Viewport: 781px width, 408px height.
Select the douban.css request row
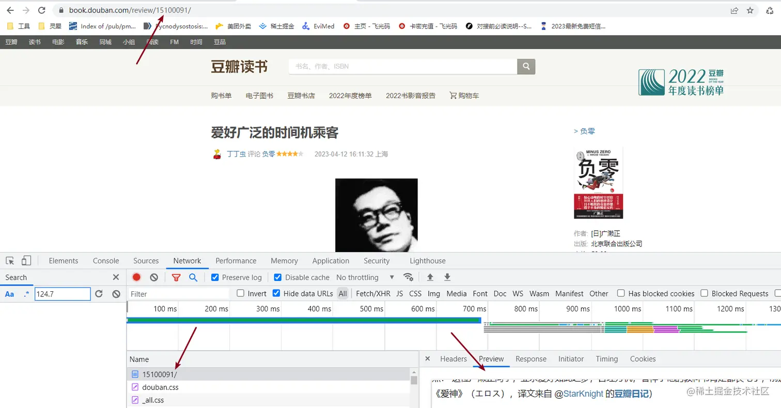[269, 387]
